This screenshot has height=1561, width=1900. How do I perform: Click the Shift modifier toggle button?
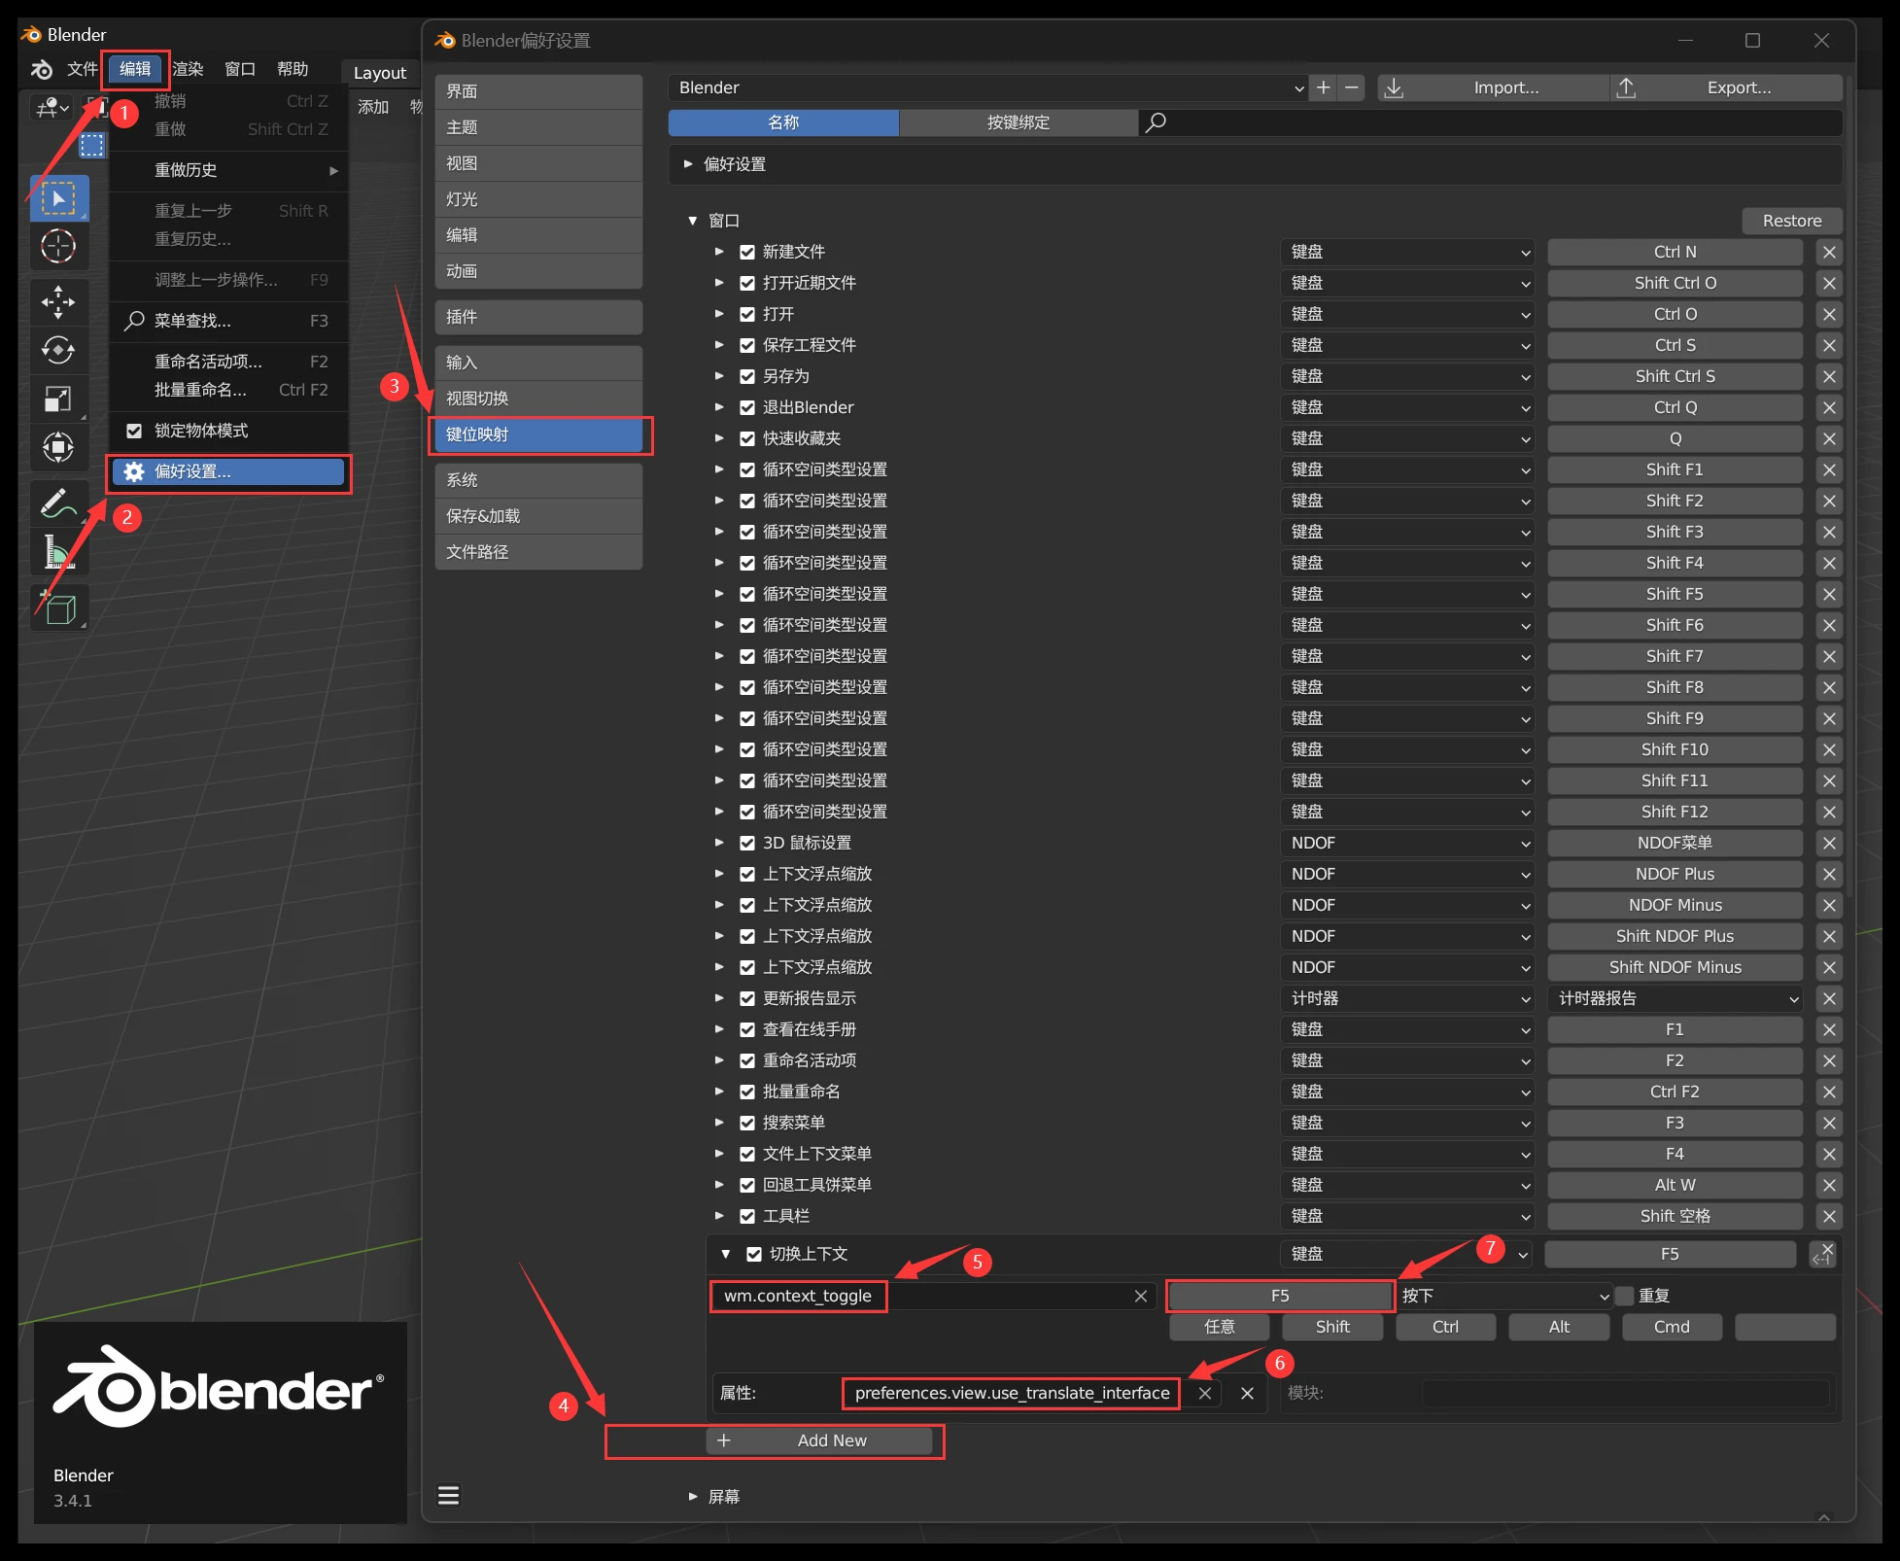click(1331, 1326)
